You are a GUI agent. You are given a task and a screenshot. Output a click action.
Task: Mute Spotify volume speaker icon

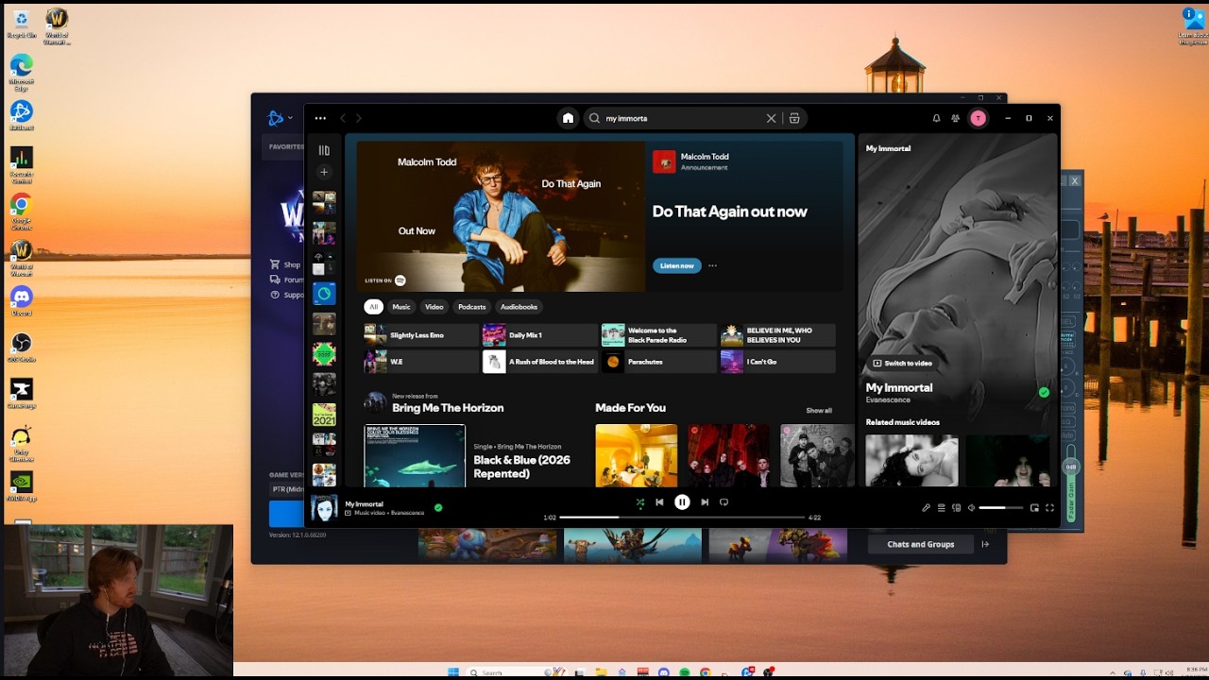971,508
